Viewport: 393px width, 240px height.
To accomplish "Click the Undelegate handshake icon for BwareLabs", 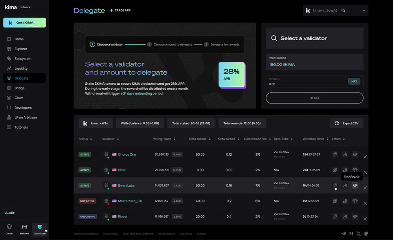I will (x=355, y=185).
